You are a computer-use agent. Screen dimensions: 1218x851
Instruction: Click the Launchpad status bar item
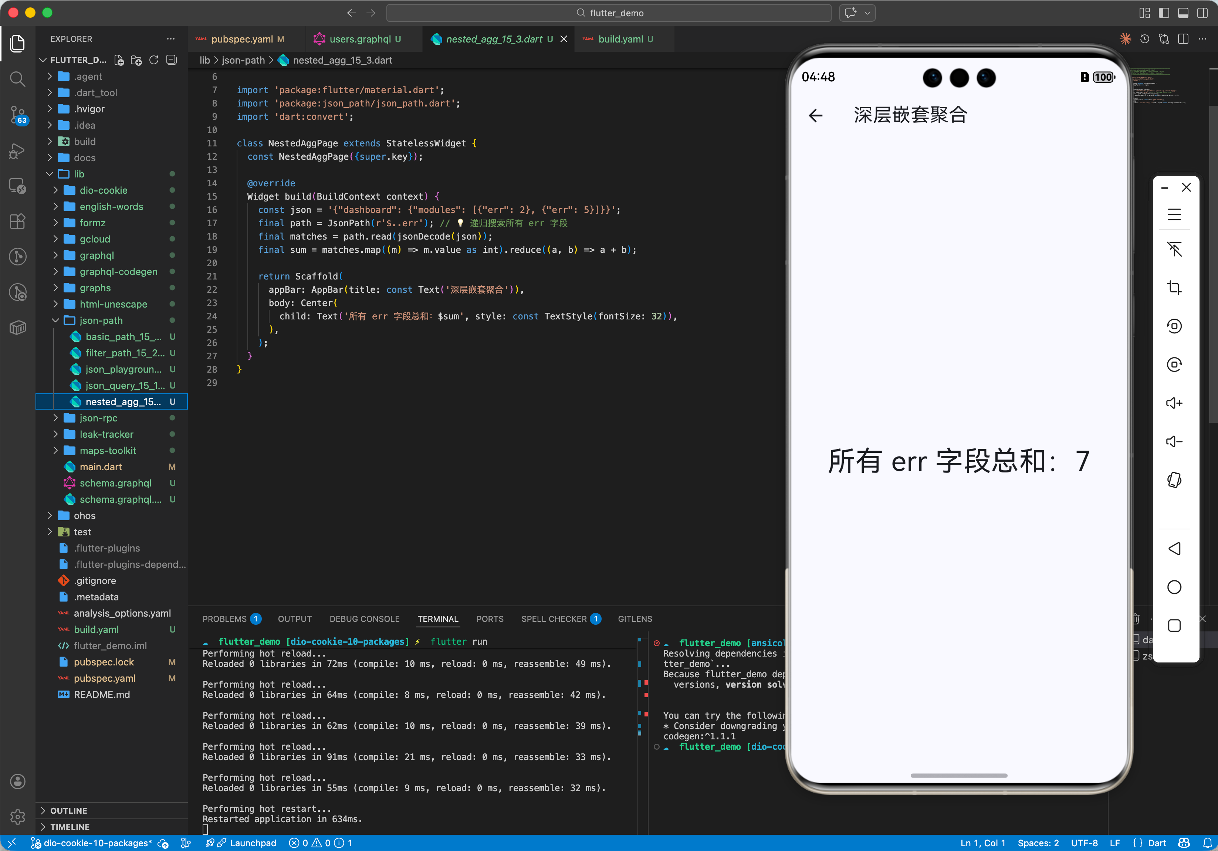point(253,843)
